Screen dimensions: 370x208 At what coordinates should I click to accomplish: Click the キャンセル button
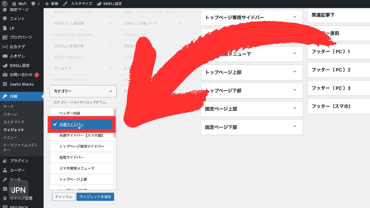point(64,197)
